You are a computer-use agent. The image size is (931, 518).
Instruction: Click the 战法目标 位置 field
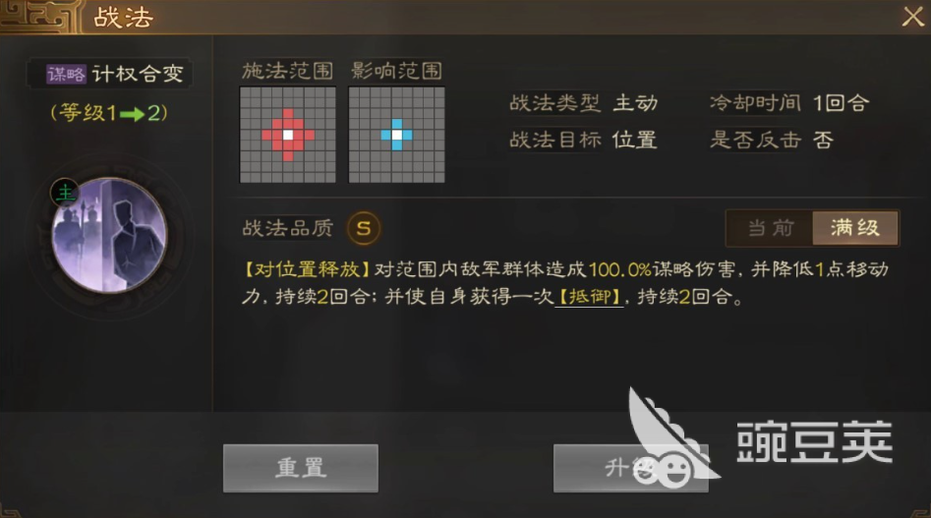583,140
